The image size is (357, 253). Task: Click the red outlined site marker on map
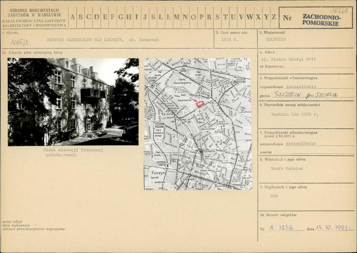point(200,104)
